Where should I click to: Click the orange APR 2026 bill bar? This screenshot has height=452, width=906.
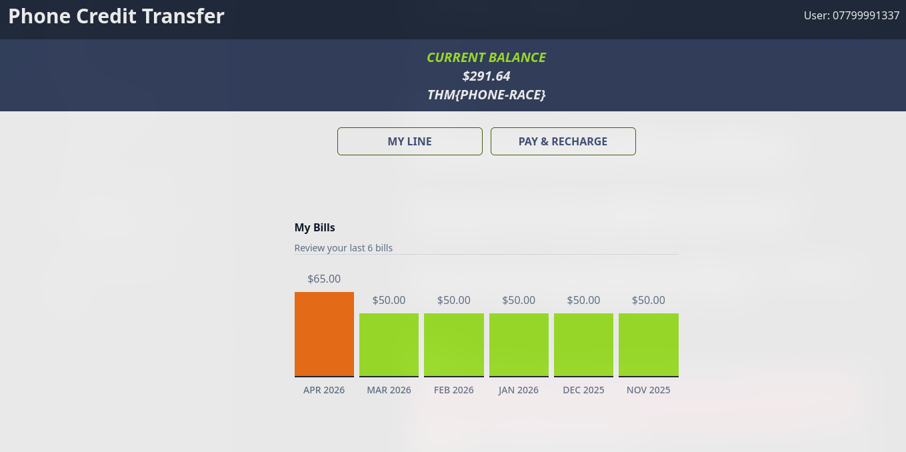324,334
